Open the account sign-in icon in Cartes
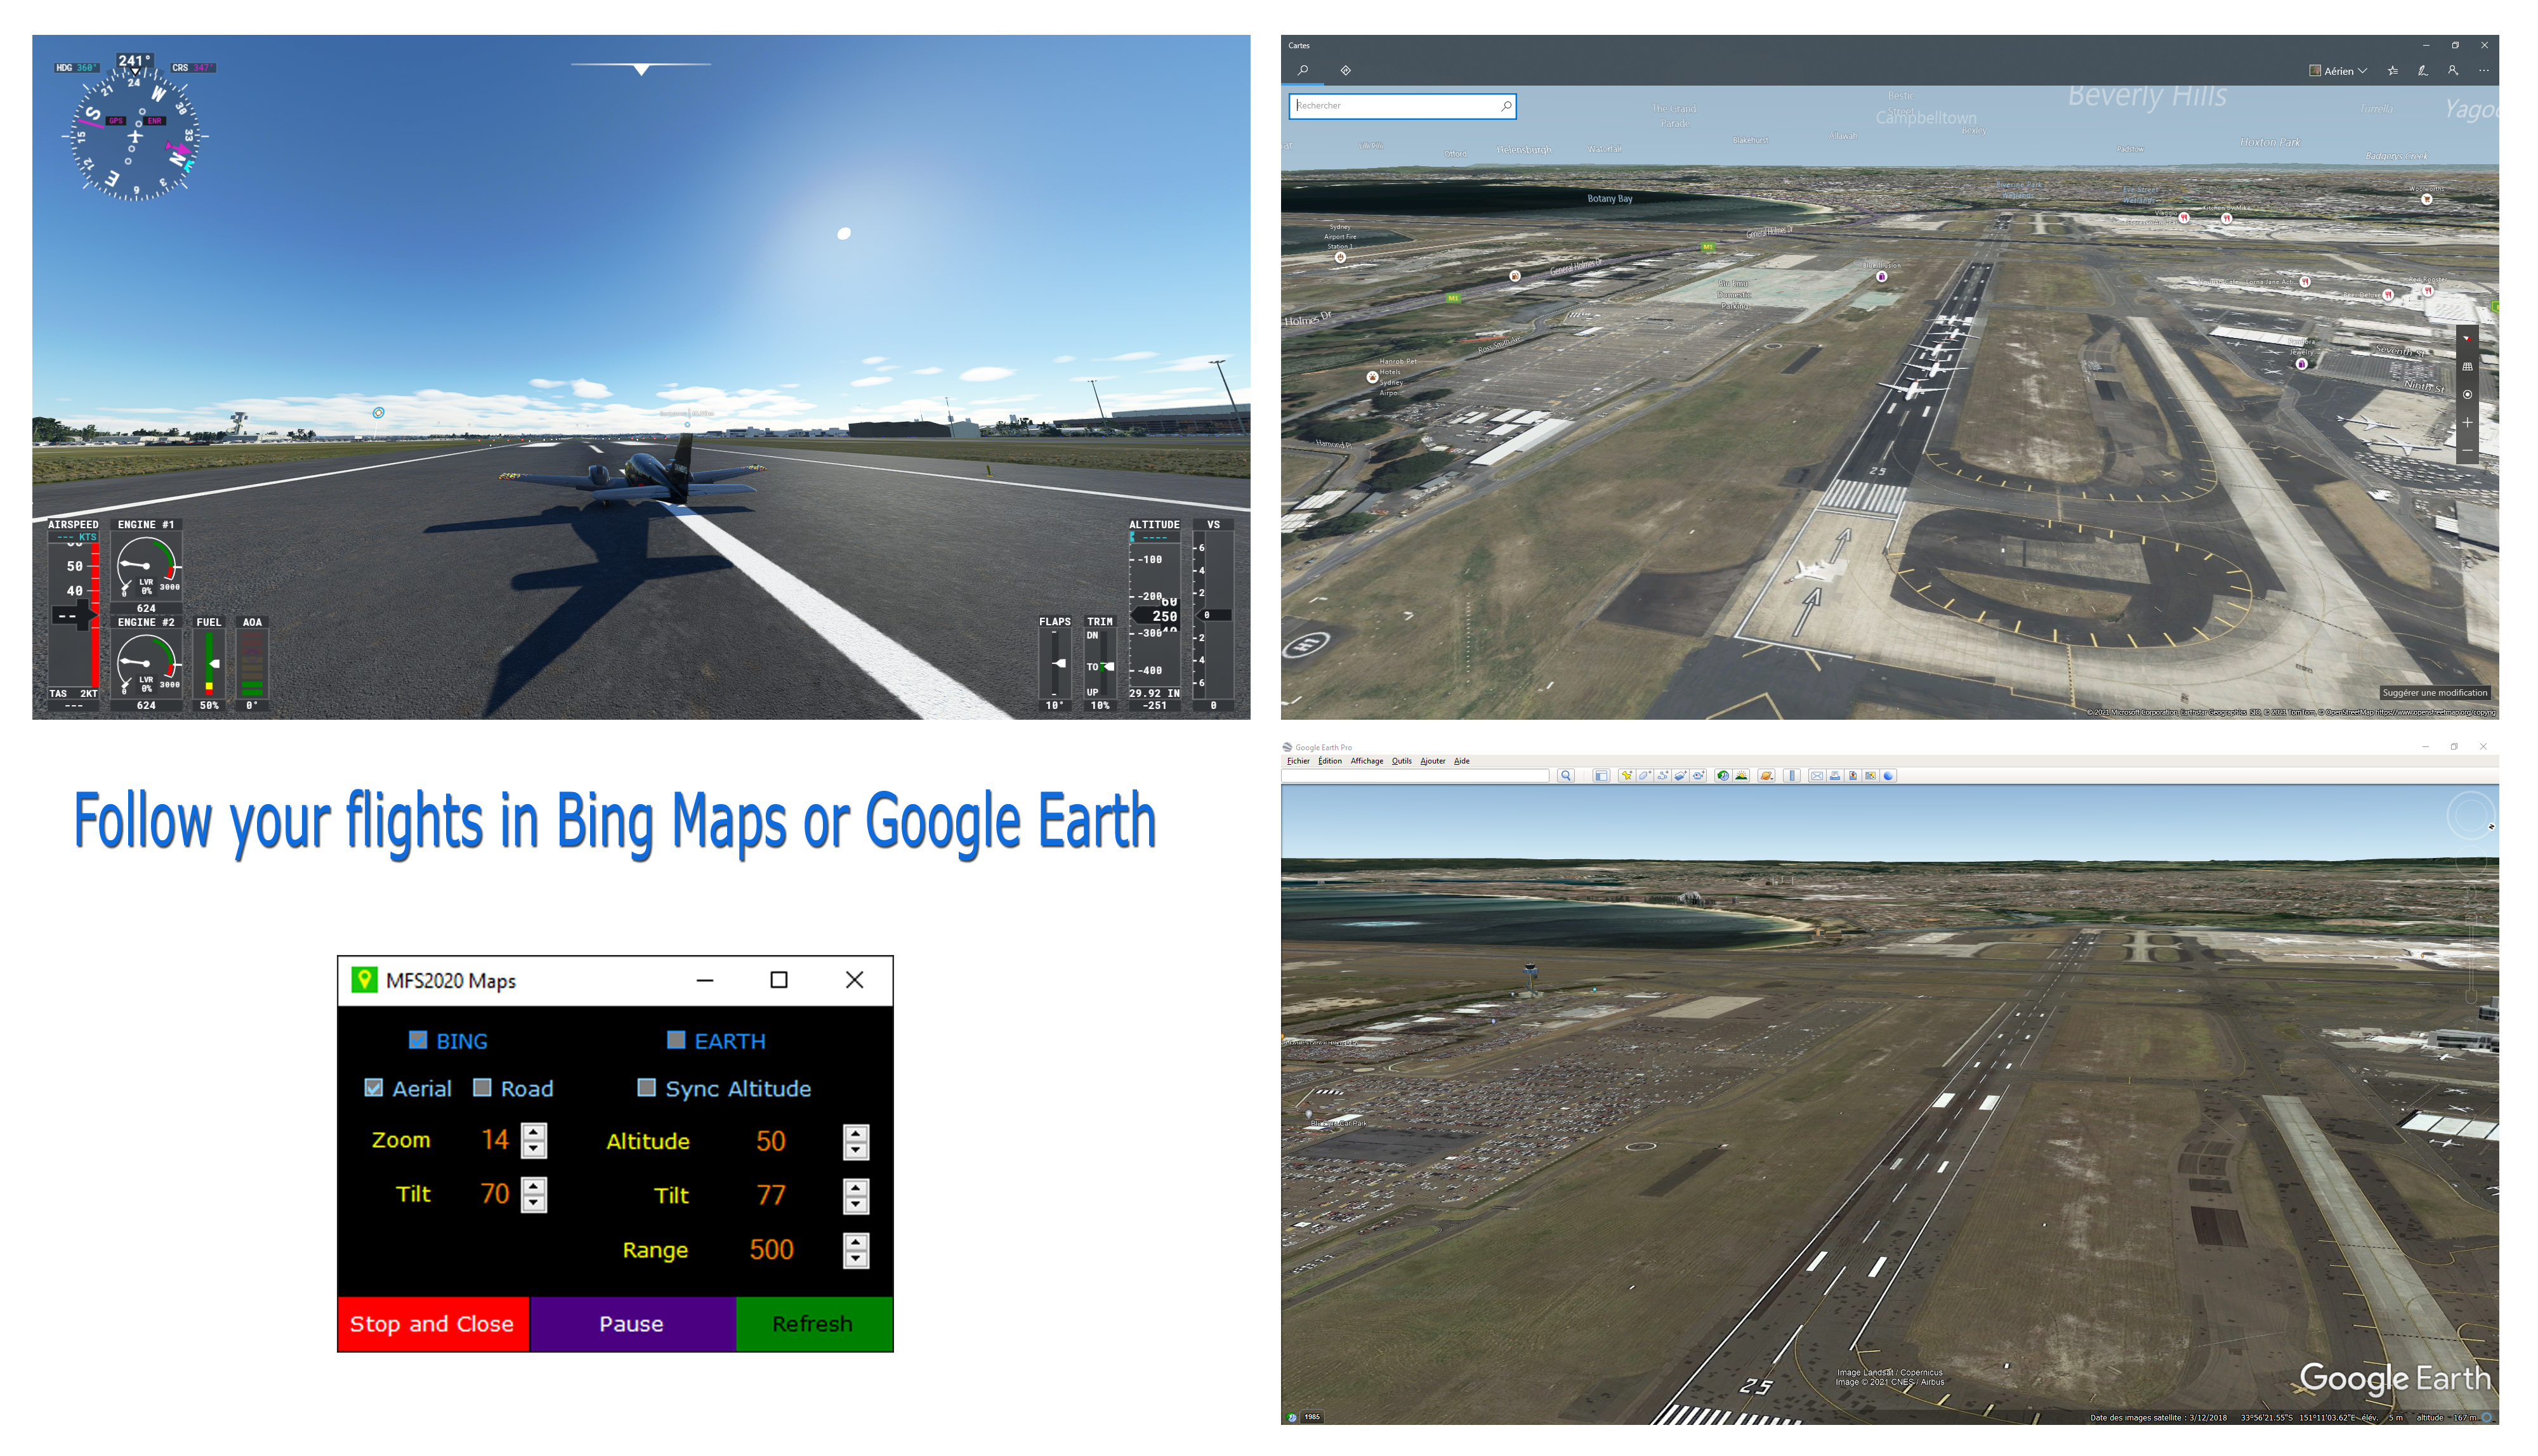2538x1456 pixels. click(x=2453, y=71)
